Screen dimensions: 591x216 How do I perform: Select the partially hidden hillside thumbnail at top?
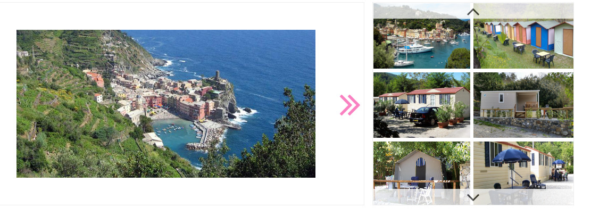[x=422, y=11]
